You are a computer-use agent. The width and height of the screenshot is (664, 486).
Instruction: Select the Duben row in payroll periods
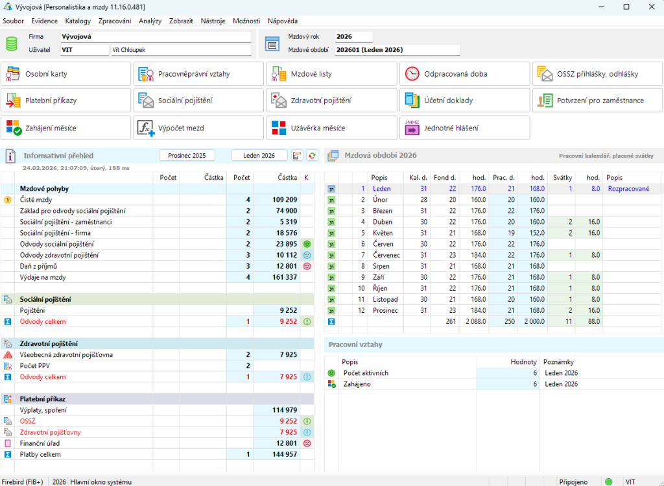(383, 221)
